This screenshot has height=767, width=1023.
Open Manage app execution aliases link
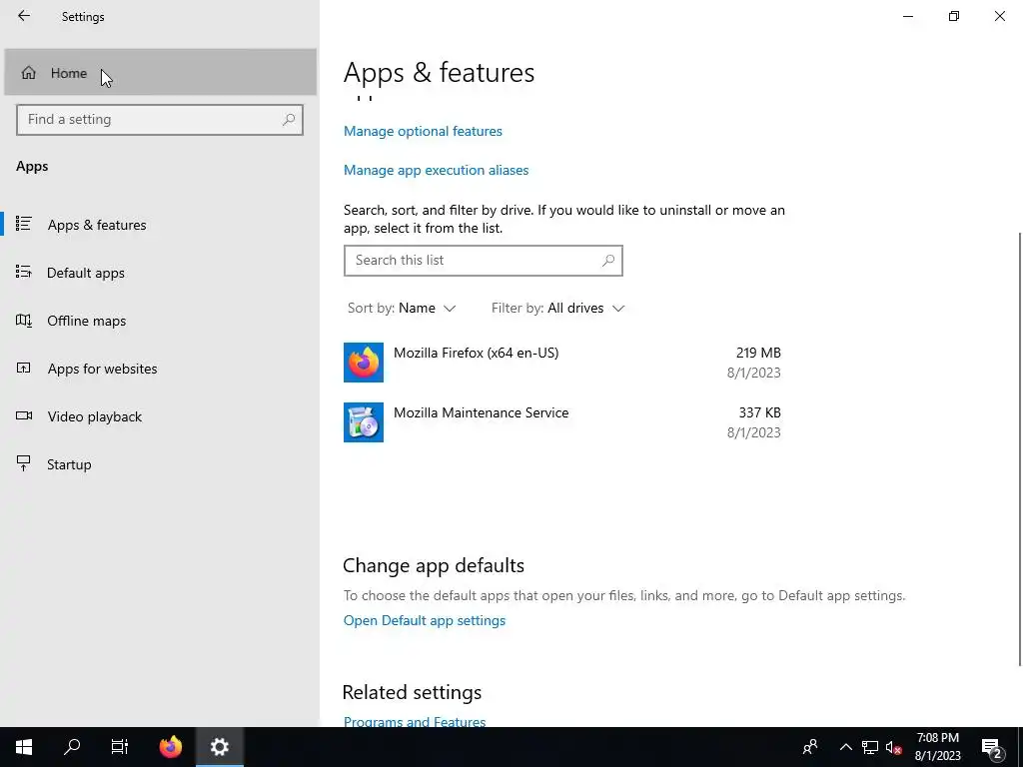pyautogui.click(x=436, y=170)
